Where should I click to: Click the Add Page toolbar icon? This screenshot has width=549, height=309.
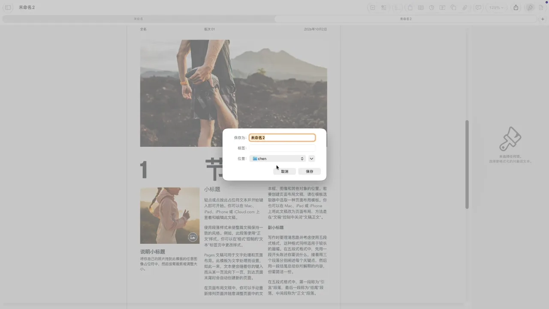(373, 8)
